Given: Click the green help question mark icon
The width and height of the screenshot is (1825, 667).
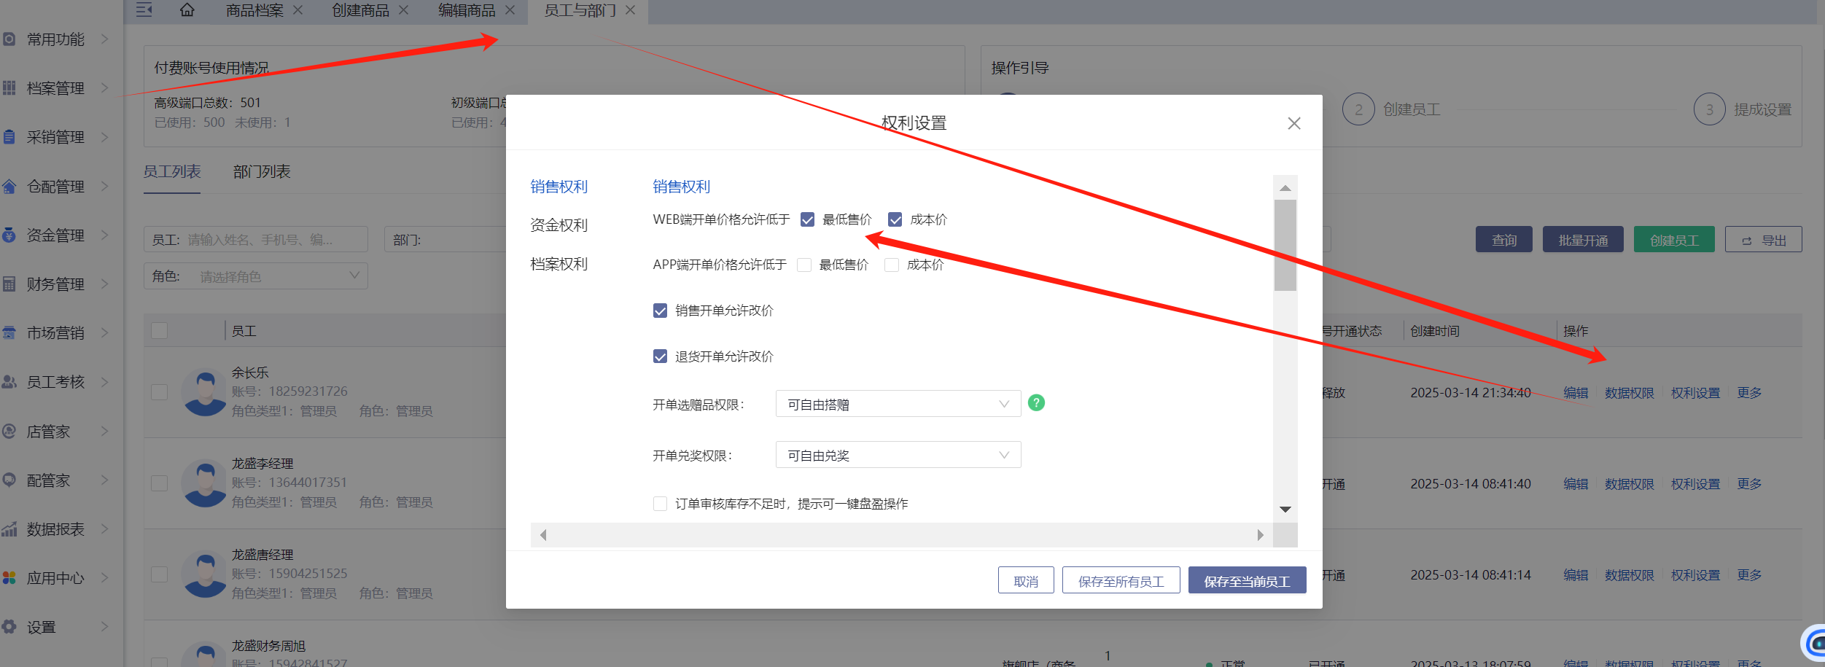Looking at the screenshot, I should click(1036, 402).
